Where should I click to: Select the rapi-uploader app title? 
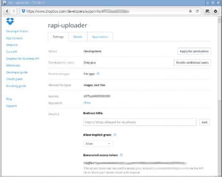pyautogui.click(x=67, y=26)
